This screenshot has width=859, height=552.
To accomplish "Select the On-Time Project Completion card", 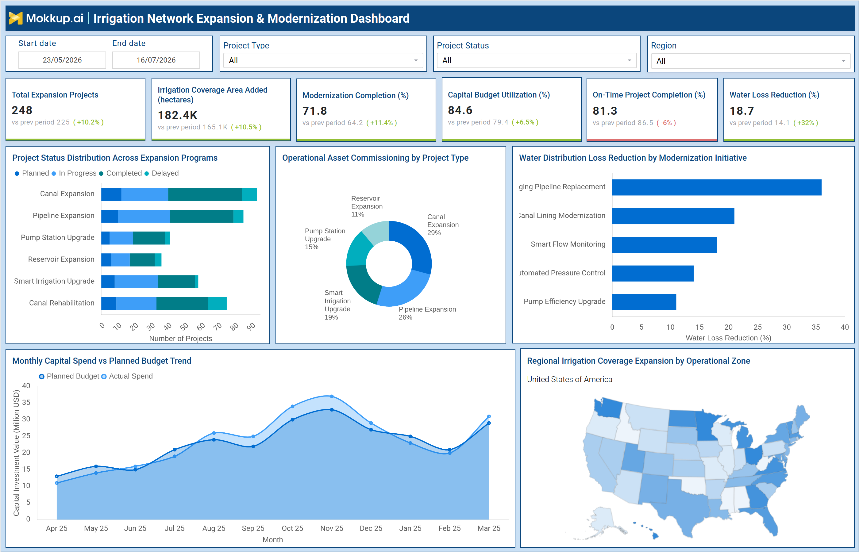I will click(x=652, y=110).
